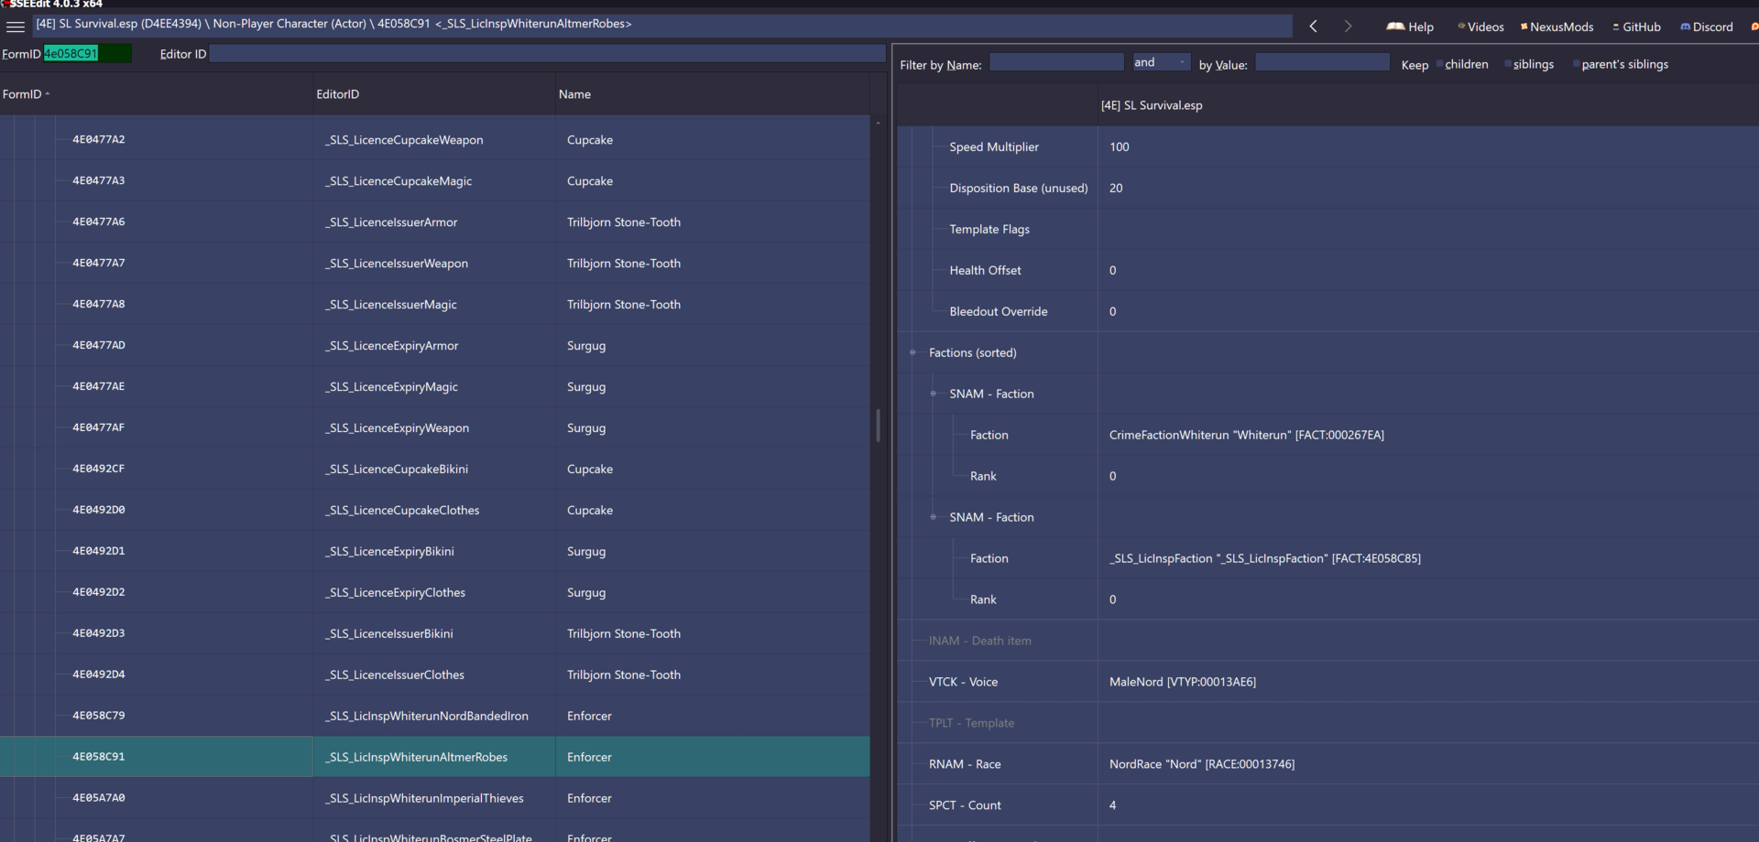Click FormID cell 4E0477A2
Viewport: 1759px width, 842px height.
(99, 140)
